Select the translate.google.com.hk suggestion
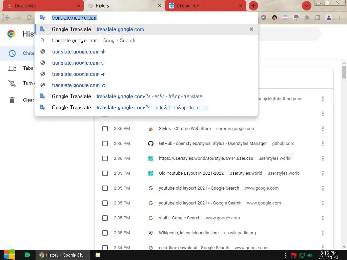 point(146,52)
